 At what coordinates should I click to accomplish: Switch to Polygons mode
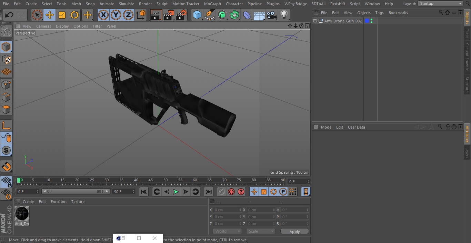pyautogui.click(x=6, y=110)
